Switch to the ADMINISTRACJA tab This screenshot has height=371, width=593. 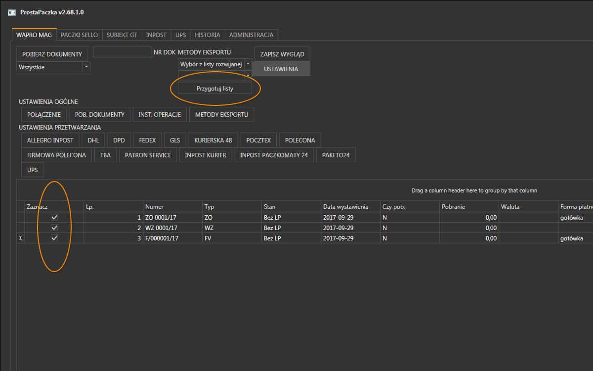(252, 35)
